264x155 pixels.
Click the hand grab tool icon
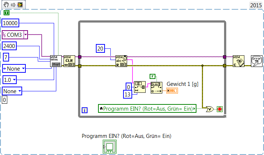pyautogui.click(x=6, y=5)
